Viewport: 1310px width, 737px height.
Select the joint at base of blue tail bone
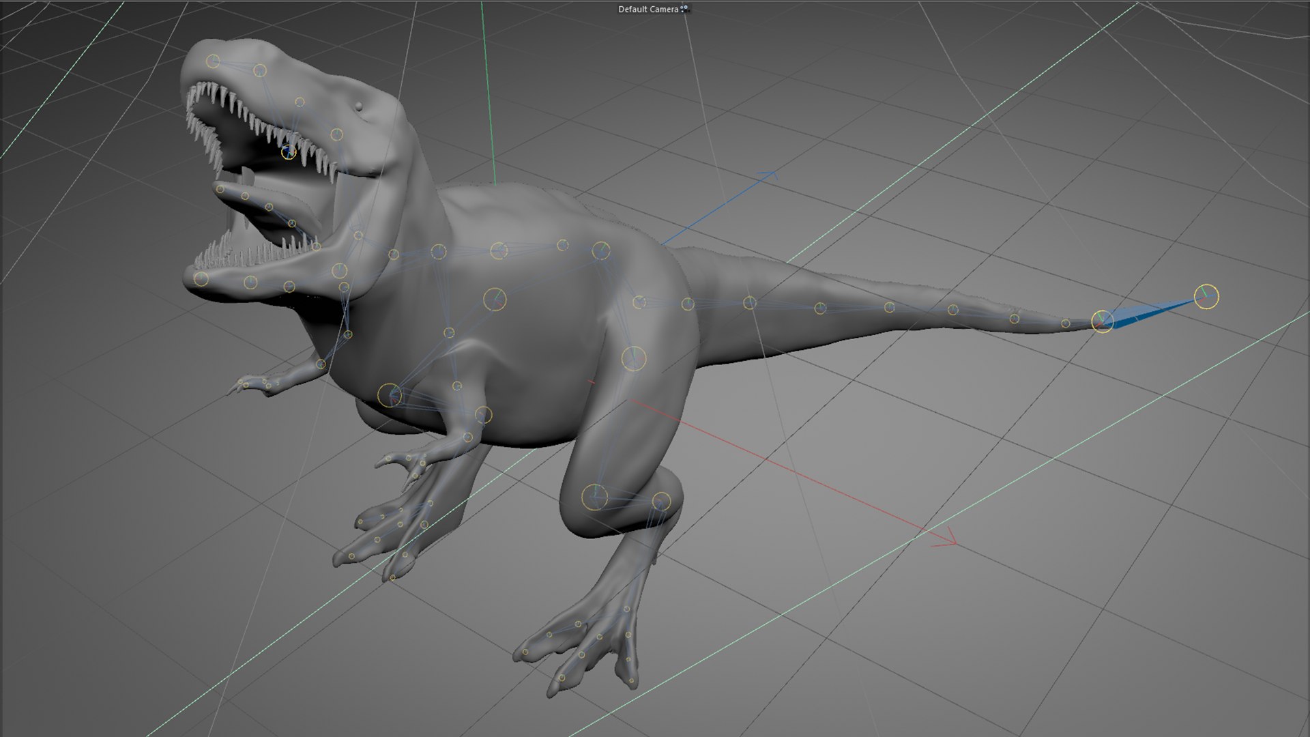coord(1103,321)
